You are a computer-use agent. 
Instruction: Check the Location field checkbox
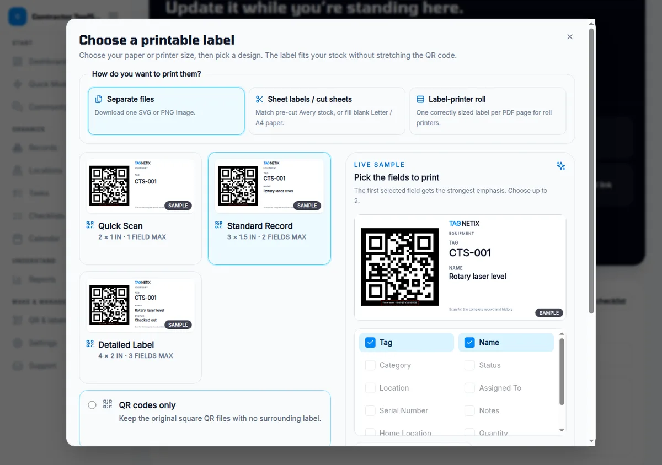pyautogui.click(x=370, y=388)
